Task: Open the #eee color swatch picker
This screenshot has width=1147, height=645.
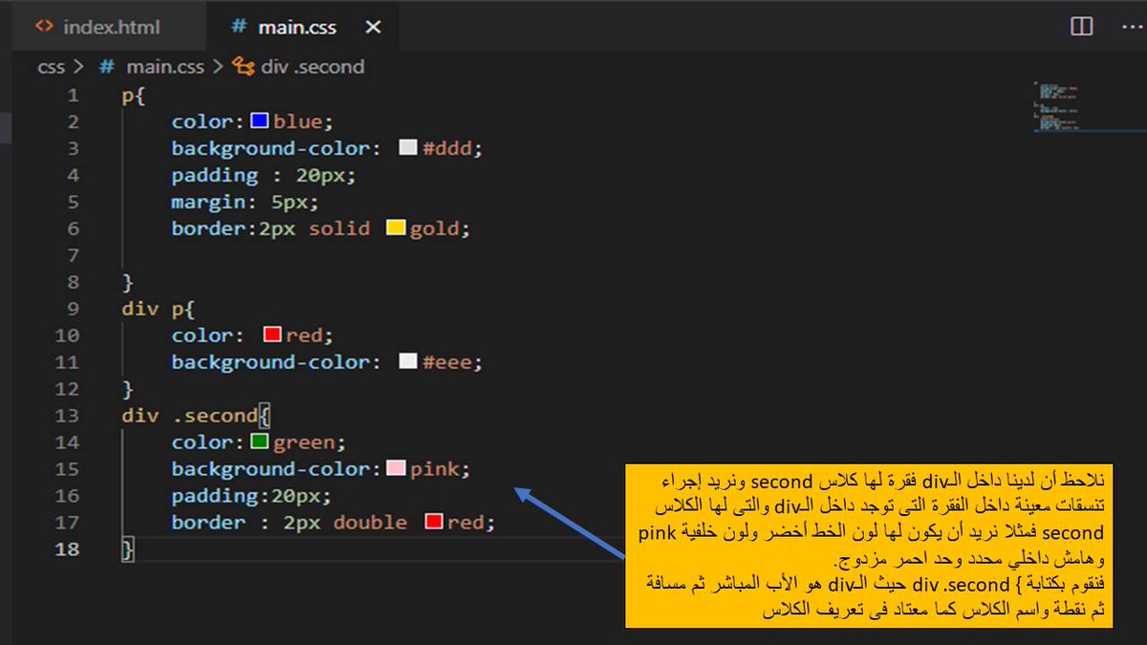Action: tap(408, 362)
